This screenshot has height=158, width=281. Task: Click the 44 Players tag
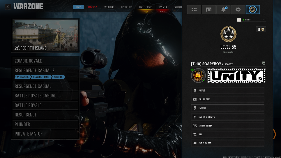click(x=22, y=77)
